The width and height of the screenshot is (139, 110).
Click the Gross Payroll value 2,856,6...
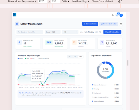pyautogui.click(x=60, y=43)
